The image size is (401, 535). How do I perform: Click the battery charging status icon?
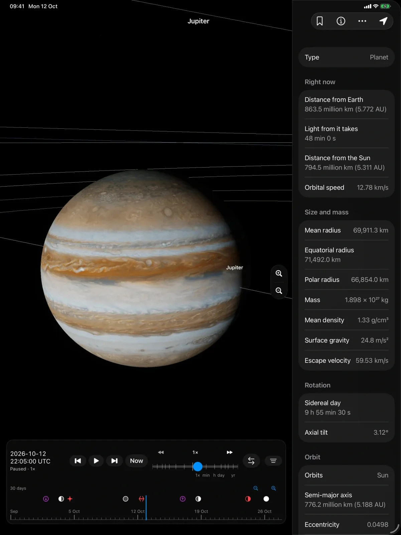(x=385, y=6)
